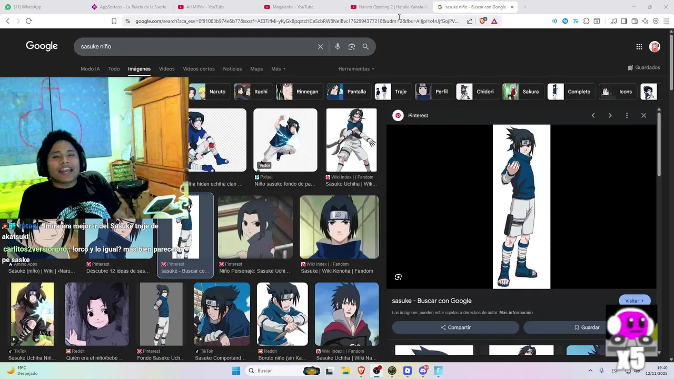Image resolution: width=674 pixels, height=379 pixels.
Task: Open WhatsApp browser tab
Action: 42,7
